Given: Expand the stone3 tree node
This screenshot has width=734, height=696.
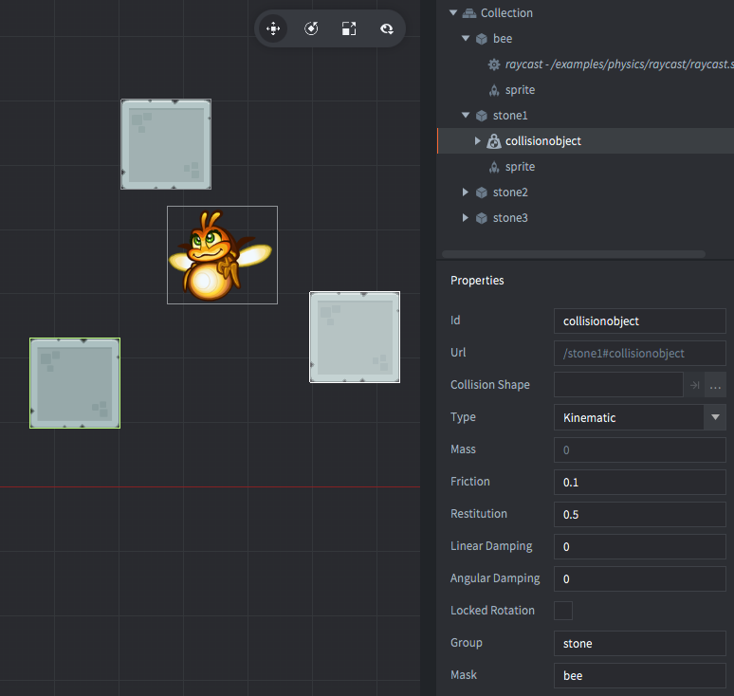Looking at the screenshot, I should pyautogui.click(x=466, y=218).
